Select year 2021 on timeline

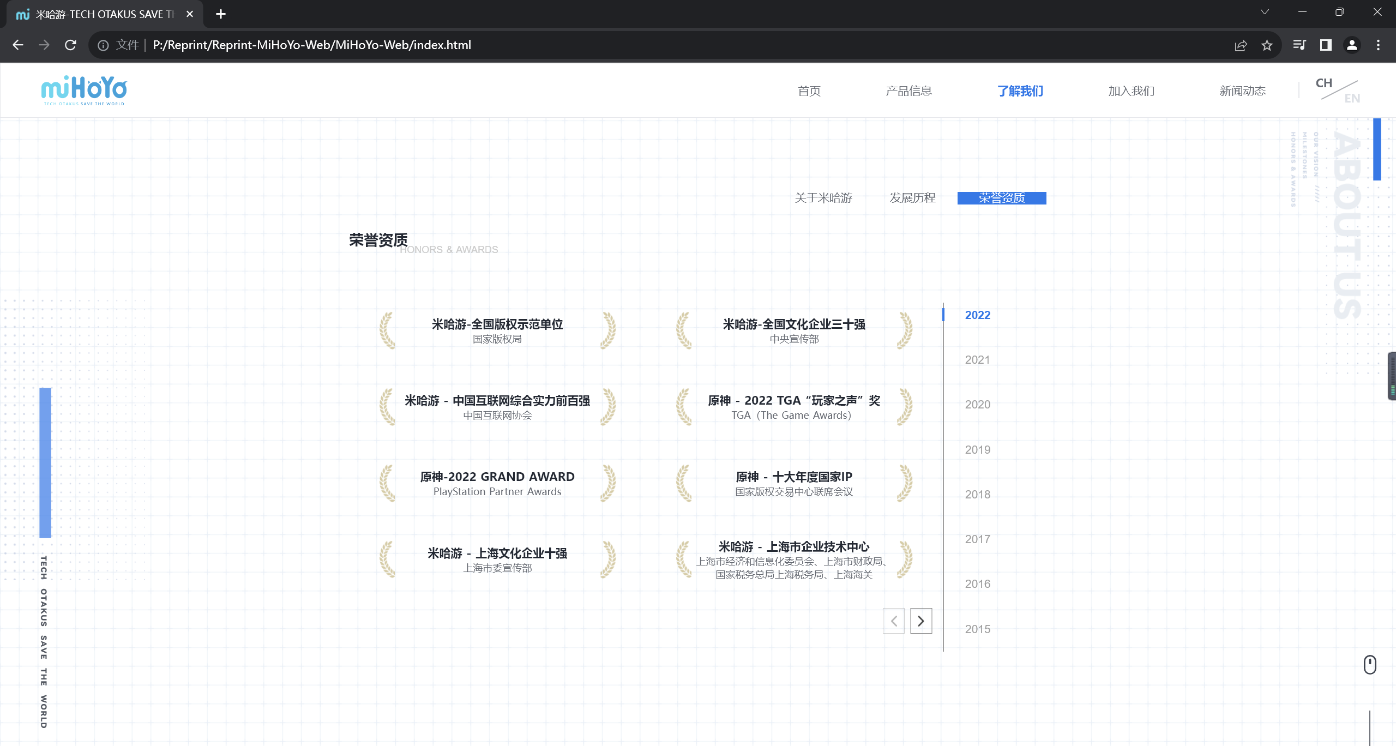pos(978,360)
